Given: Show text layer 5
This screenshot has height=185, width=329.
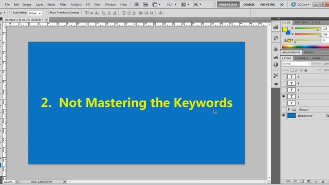Looking at the screenshot, I should (x=284, y=77).
